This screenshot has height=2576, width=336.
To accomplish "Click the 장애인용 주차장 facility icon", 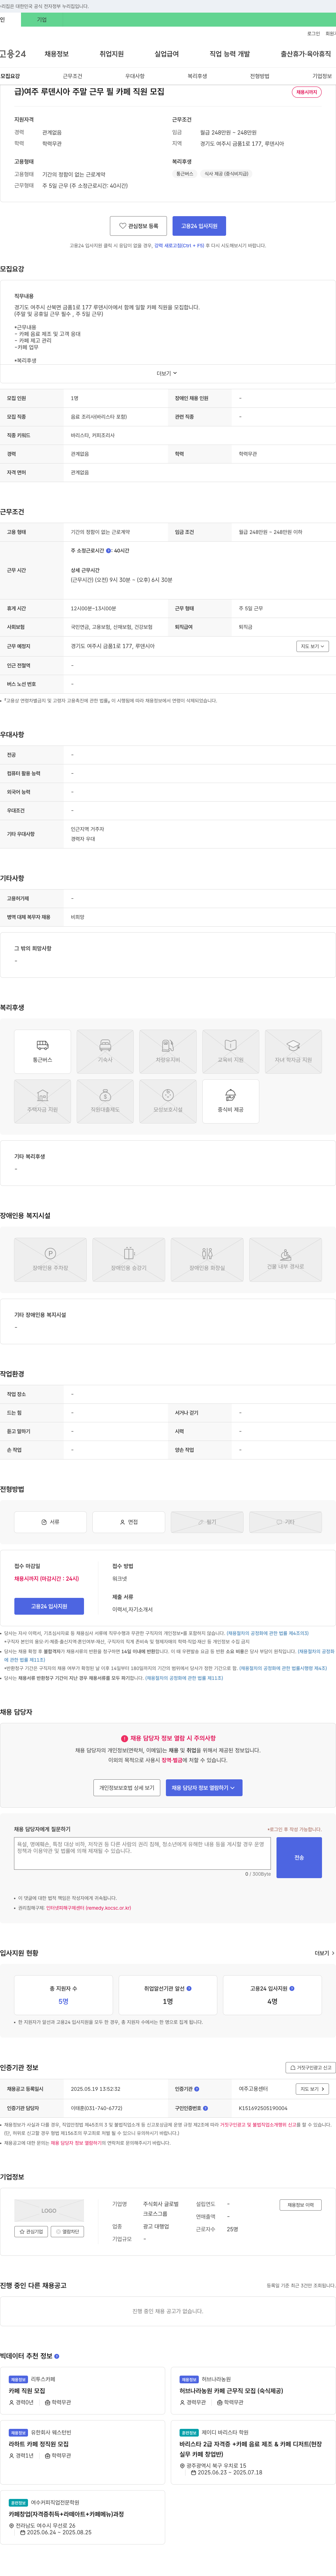I will [50, 1260].
